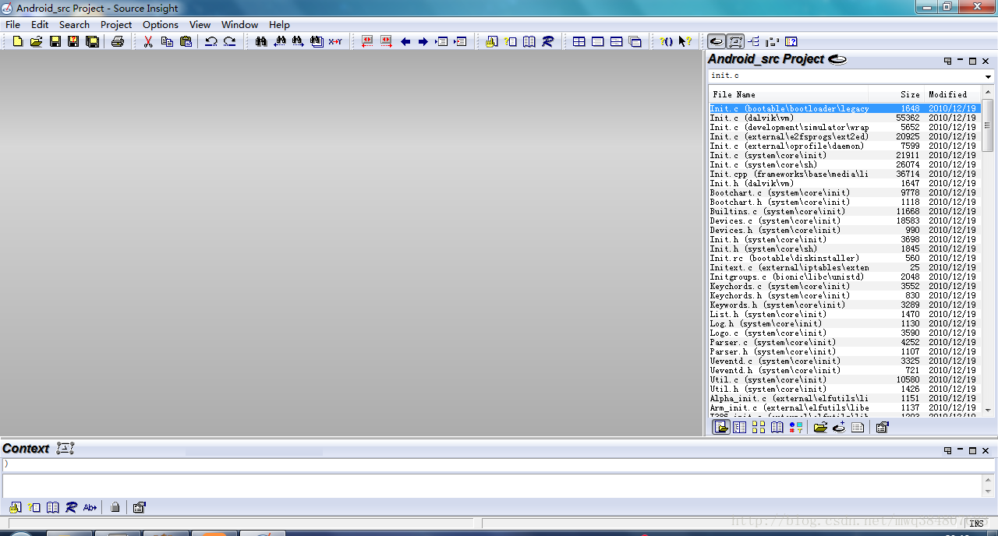998x536 pixels.
Task: Toggle the Project Window button in toolbar
Action: point(716,41)
